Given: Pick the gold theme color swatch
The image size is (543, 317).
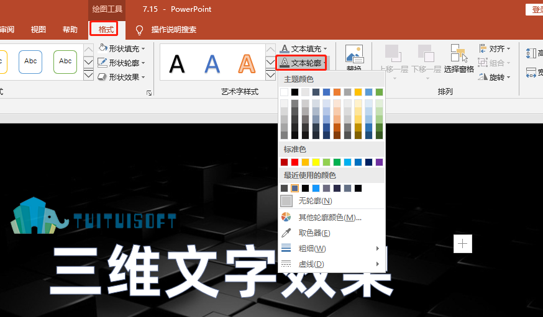Looking at the screenshot, I should click(358, 92).
